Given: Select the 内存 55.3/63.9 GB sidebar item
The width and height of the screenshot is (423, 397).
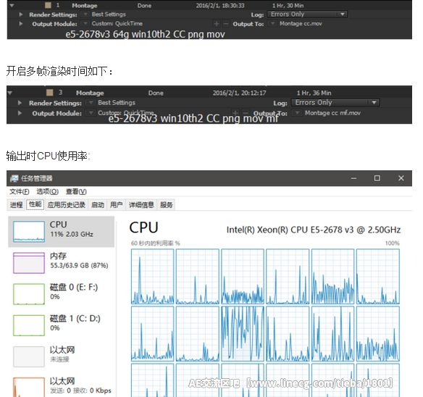Looking at the screenshot, I should (x=62, y=263).
